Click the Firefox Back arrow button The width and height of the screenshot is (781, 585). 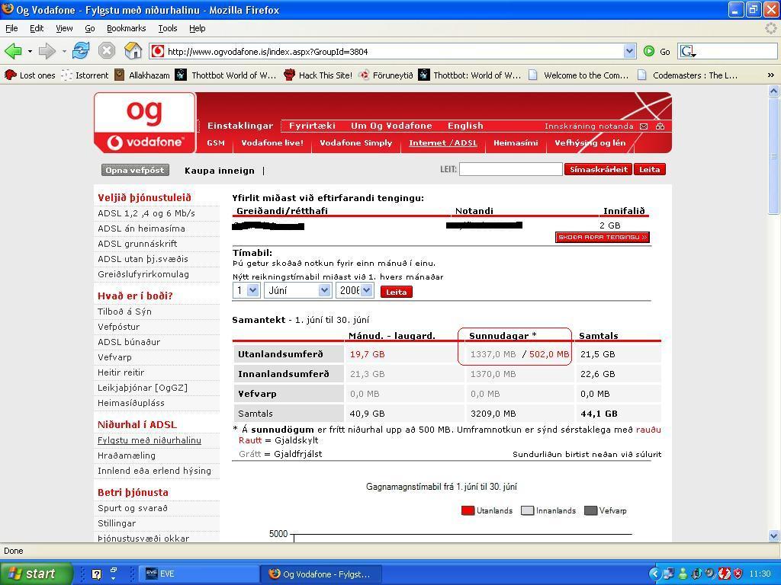click(x=14, y=51)
